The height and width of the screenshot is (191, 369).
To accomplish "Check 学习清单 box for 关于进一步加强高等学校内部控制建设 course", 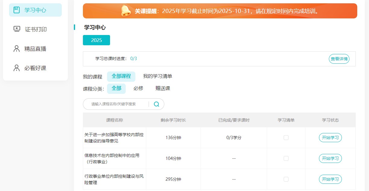I will coord(286,138).
